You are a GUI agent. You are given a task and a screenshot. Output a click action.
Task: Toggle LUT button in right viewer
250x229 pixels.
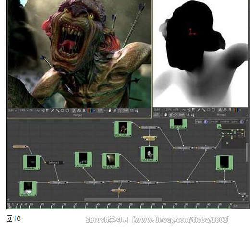(156, 115)
